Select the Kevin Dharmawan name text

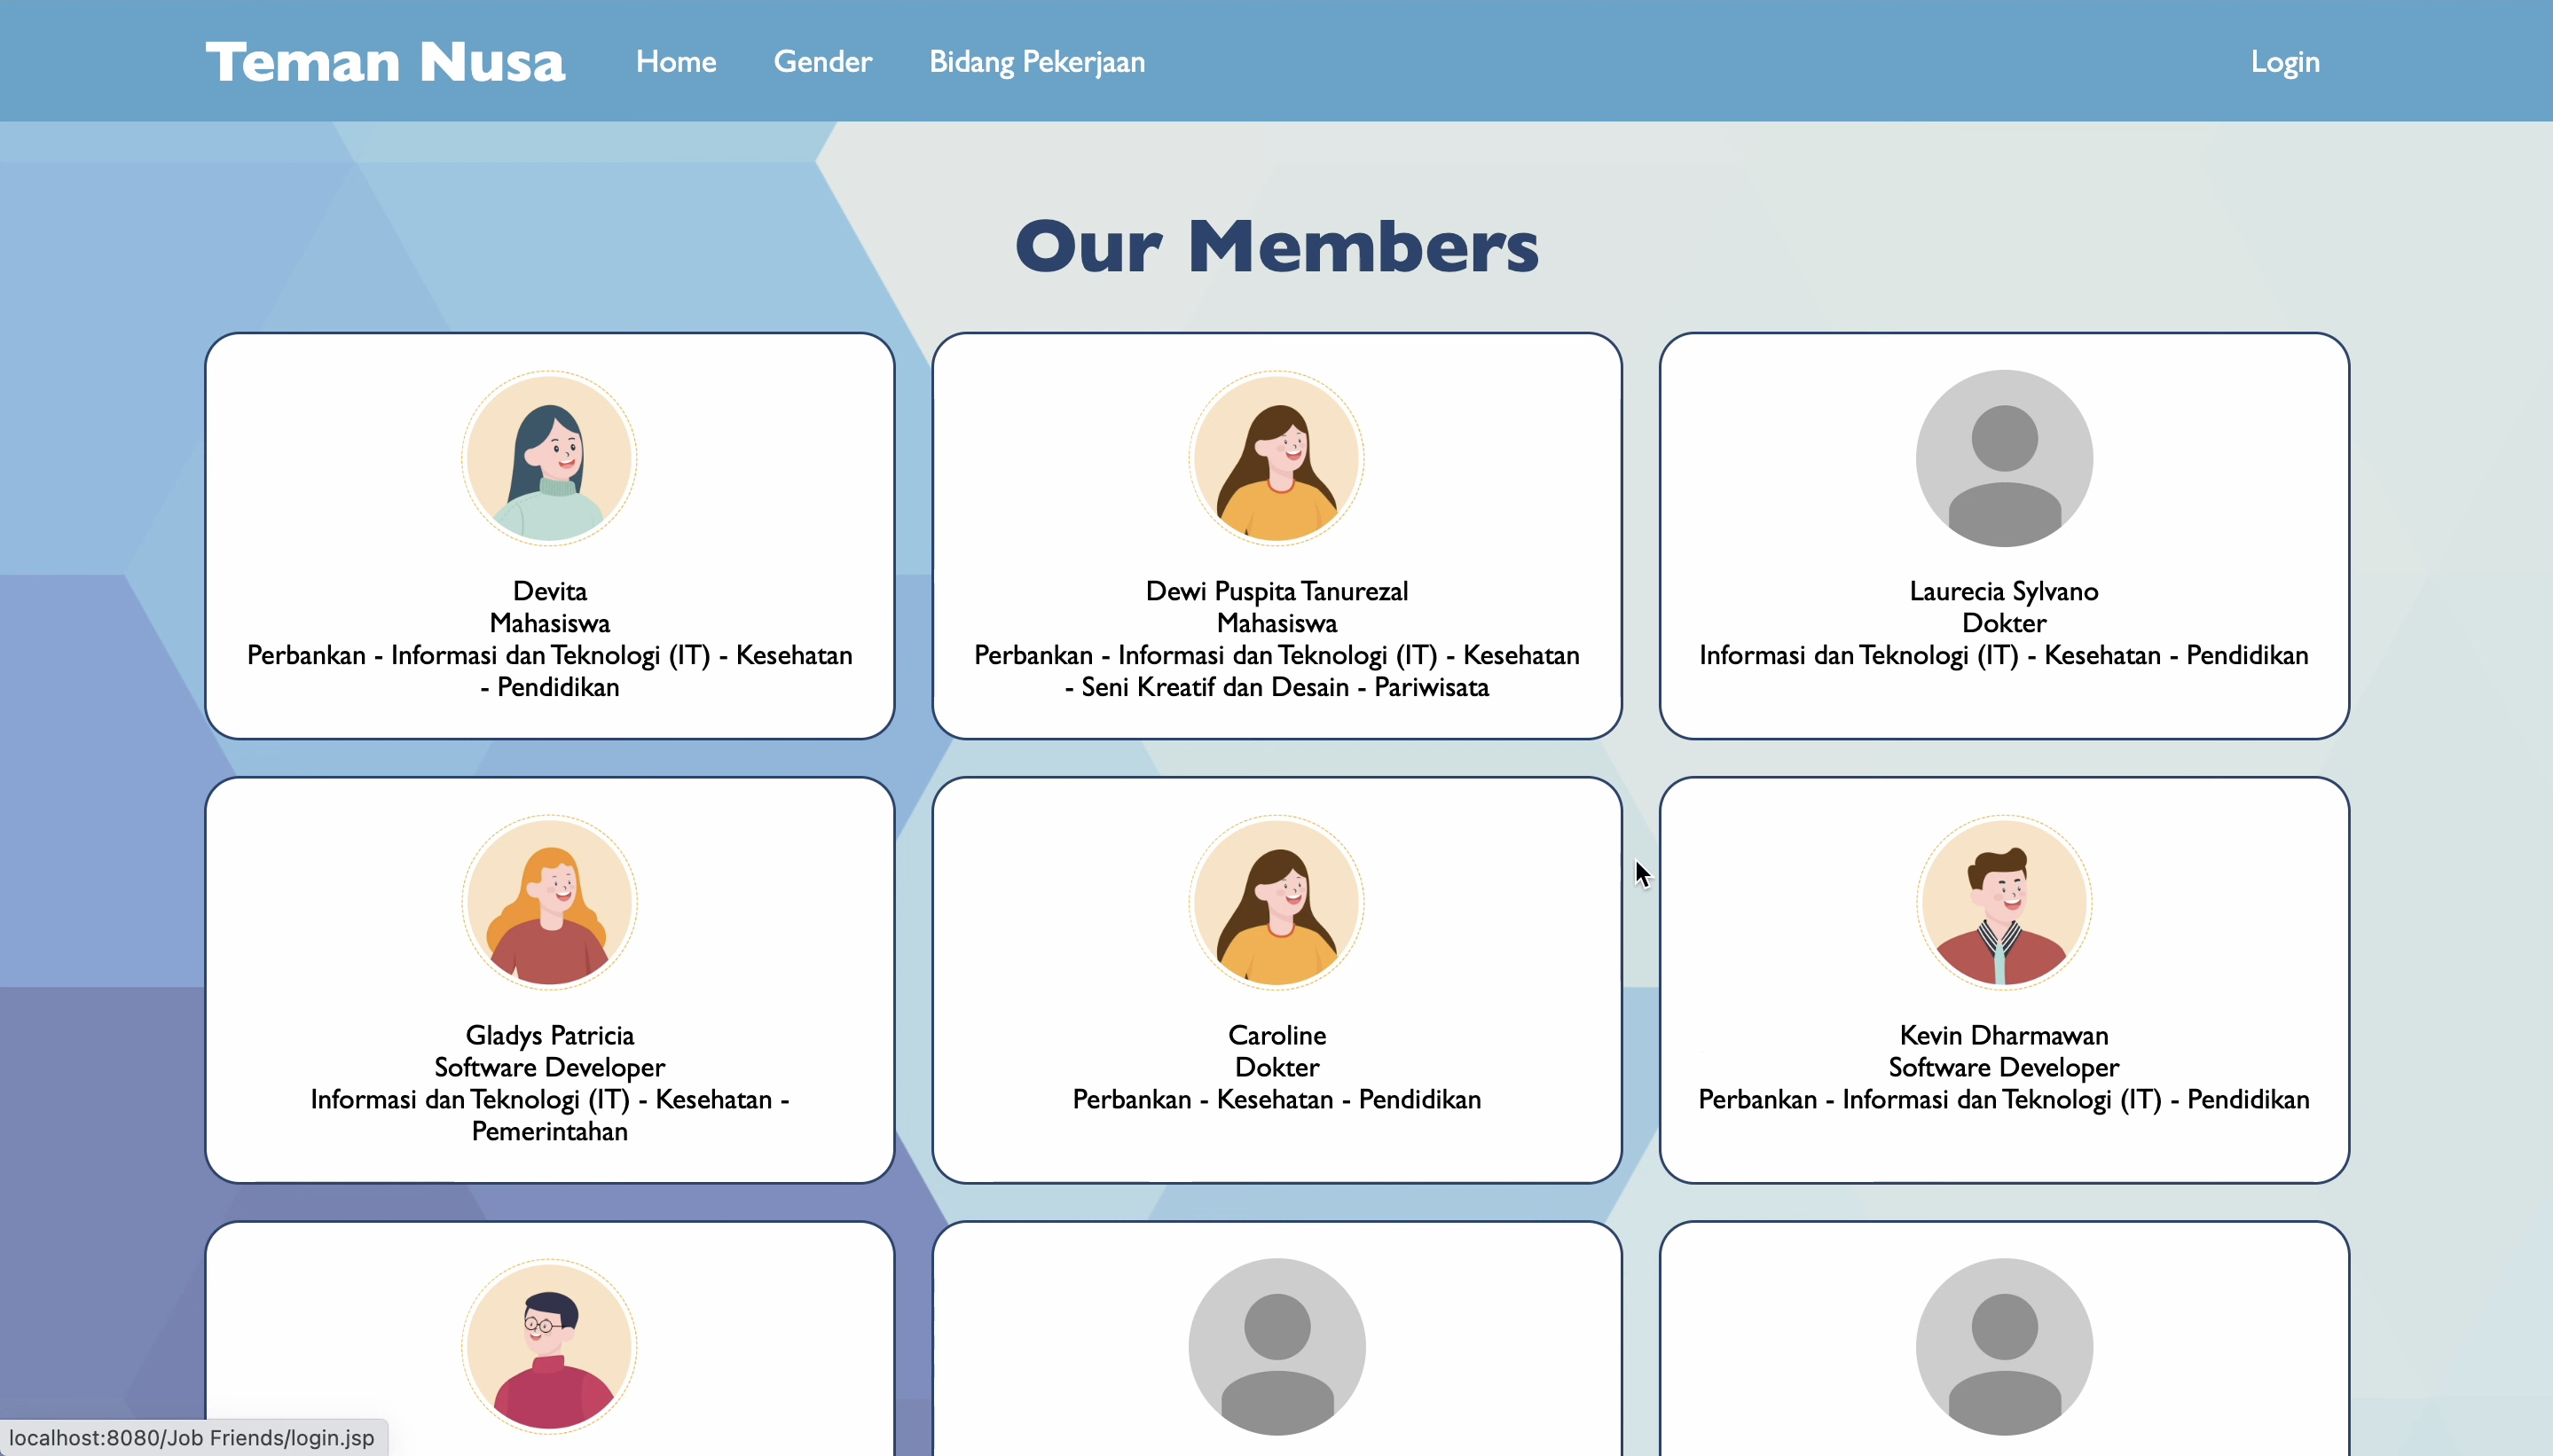coord(2004,1035)
